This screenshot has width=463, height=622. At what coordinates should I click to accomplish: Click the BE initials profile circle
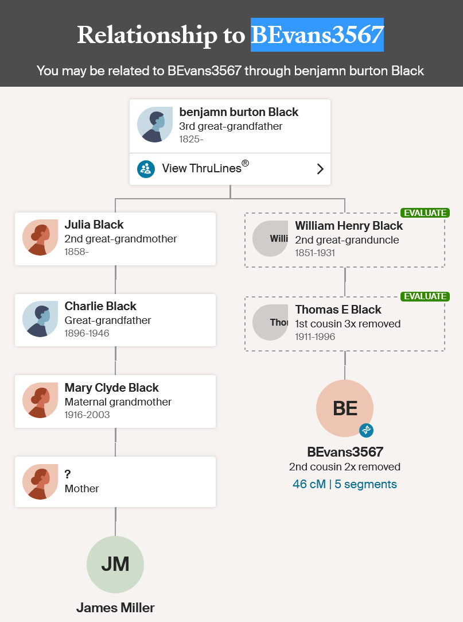tap(344, 408)
